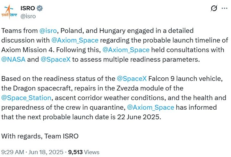The width and height of the screenshot is (231, 157).
Task: Click @Axiom_Space before 'held consultations with'
Action: 126,50
